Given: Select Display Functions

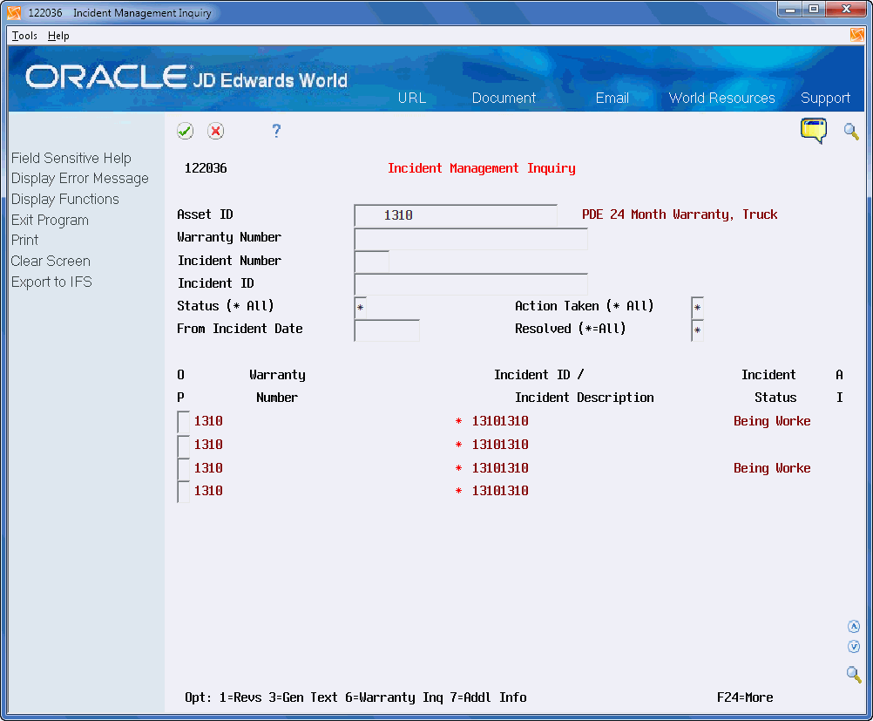Looking at the screenshot, I should (x=65, y=199).
